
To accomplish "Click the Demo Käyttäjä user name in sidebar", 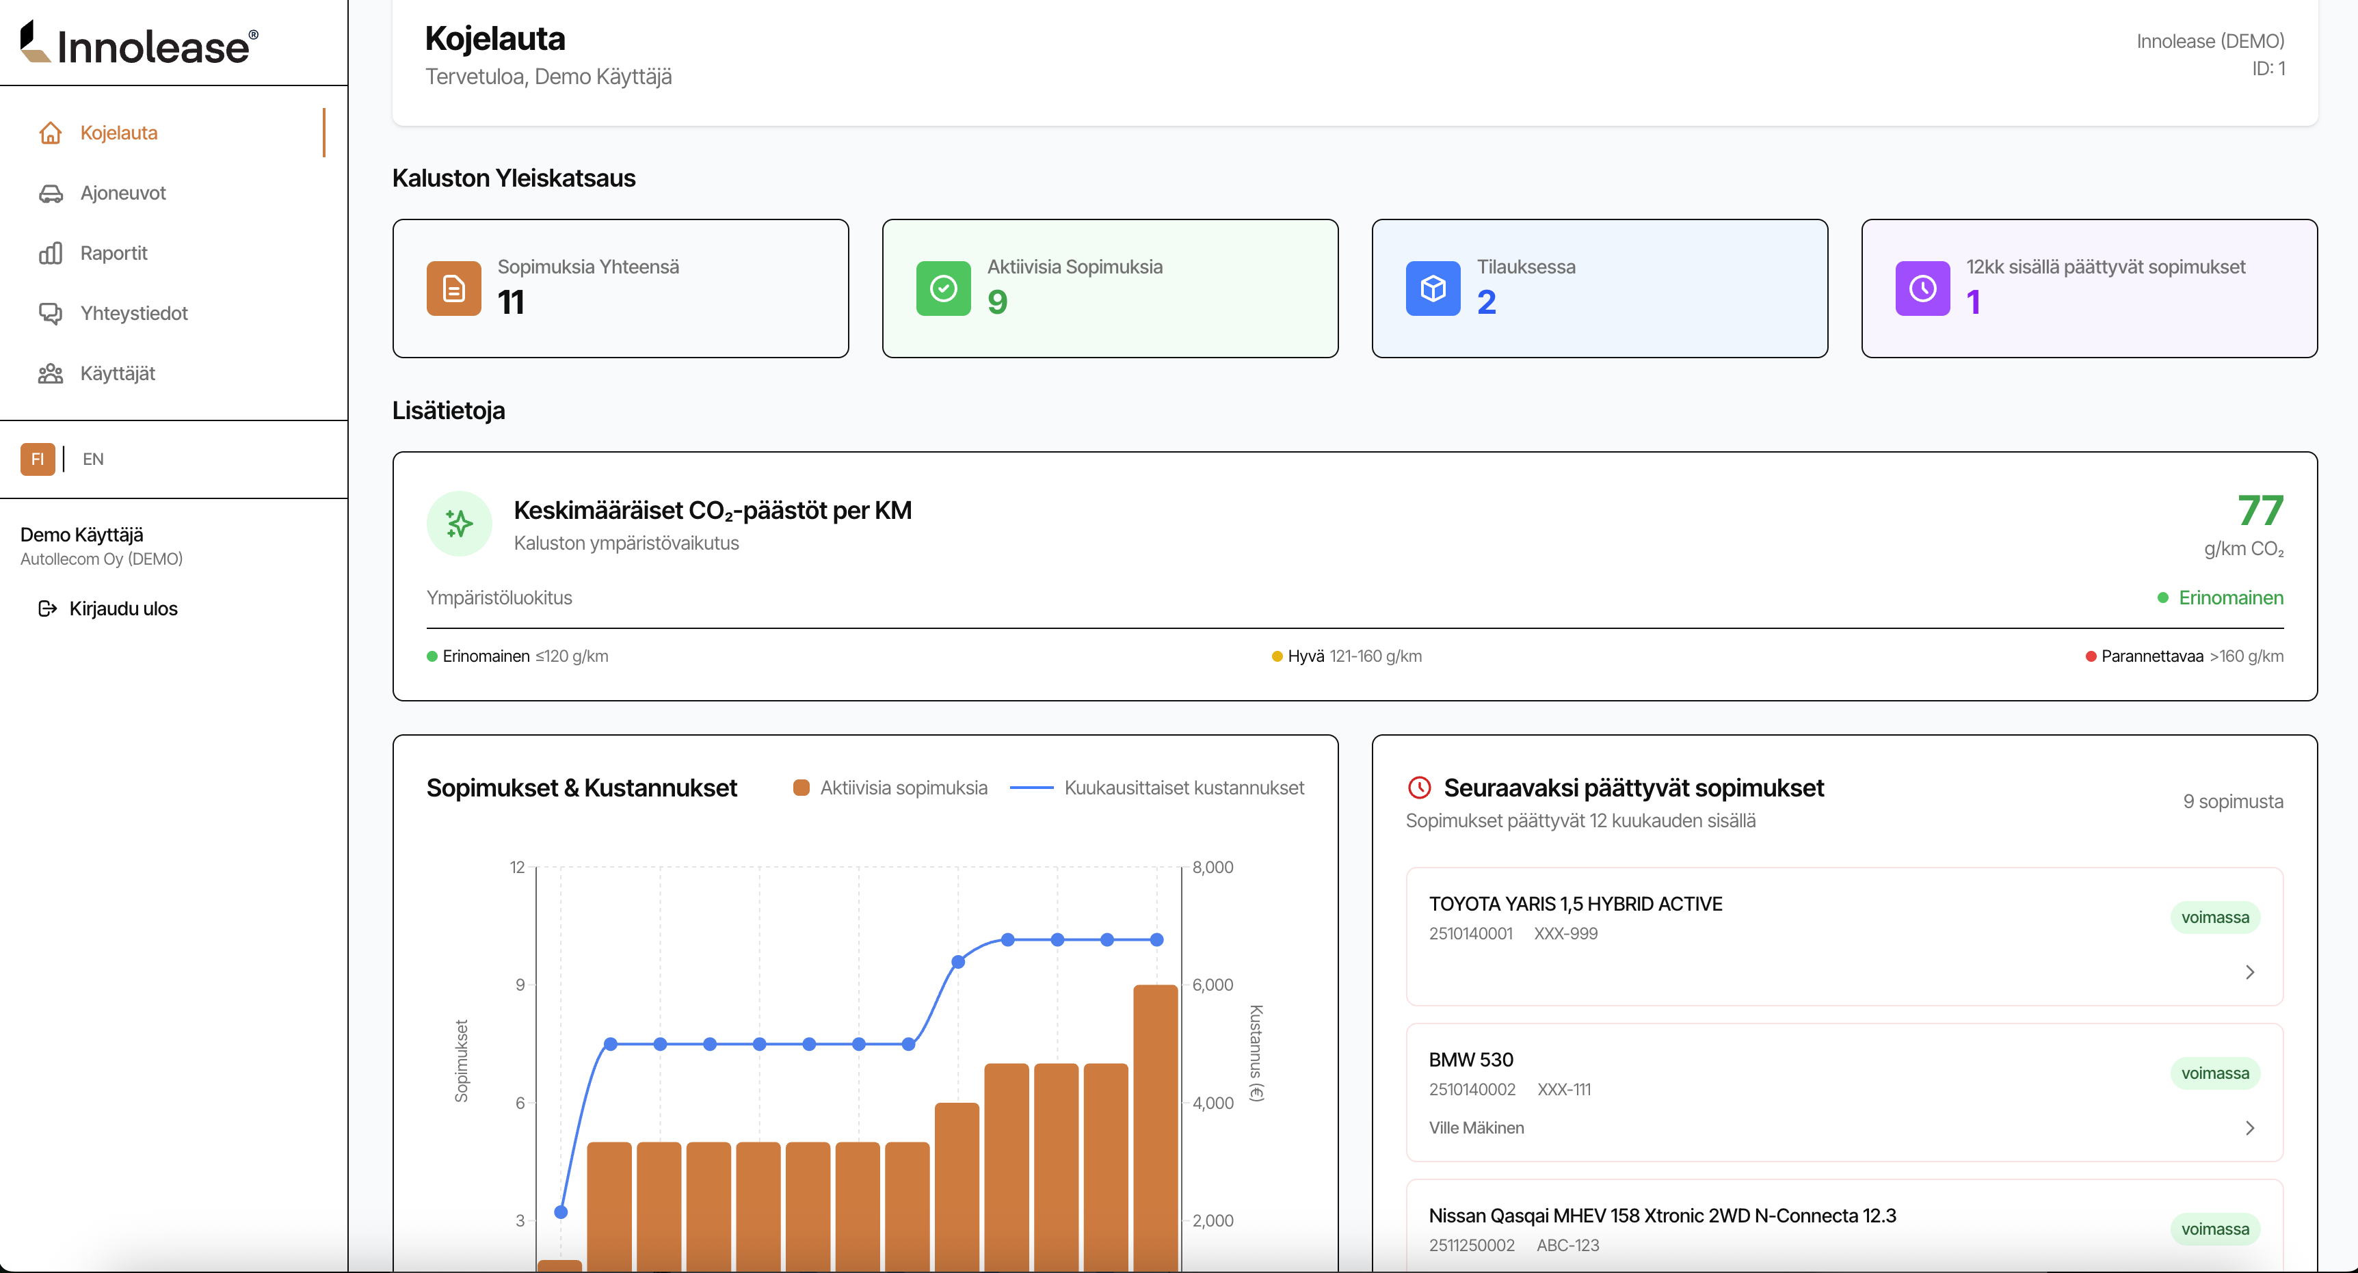I will pos(81,535).
